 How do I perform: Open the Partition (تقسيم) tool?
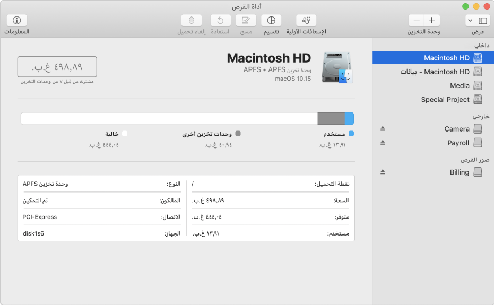point(271,21)
